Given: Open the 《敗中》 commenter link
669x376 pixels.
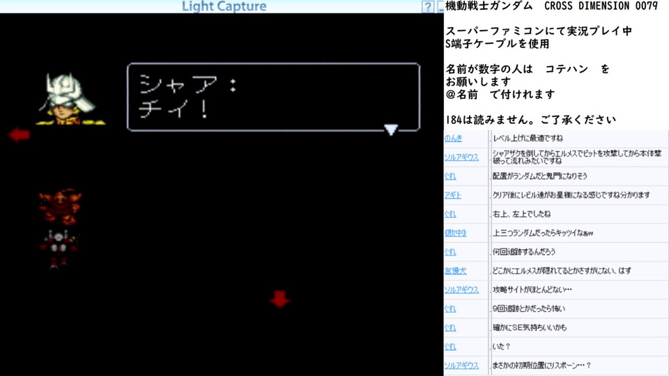Looking at the screenshot, I should pyautogui.click(x=456, y=233).
